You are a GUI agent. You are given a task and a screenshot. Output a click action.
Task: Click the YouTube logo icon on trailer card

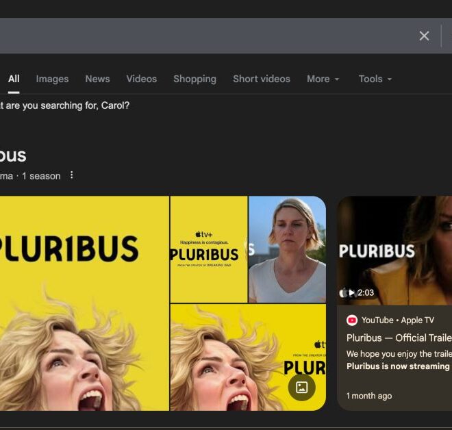click(x=352, y=320)
